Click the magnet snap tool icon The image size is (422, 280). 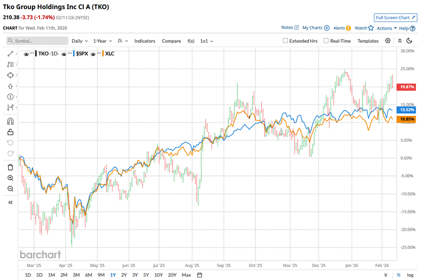click(x=10, y=122)
